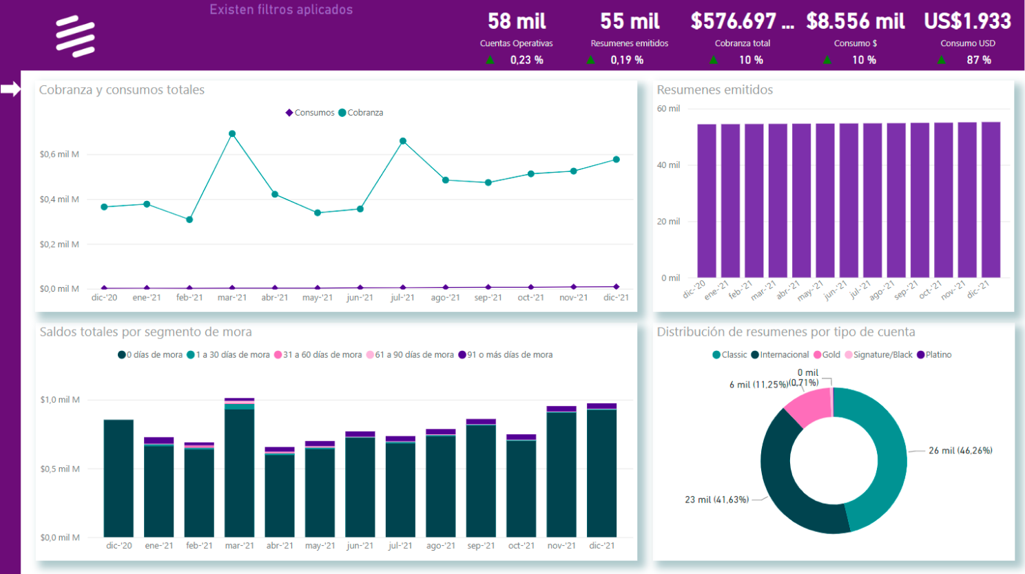The height and width of the screenshot is (574, 1025).
Task: Select the Platino legend item
Action: [x=934, y=355]
